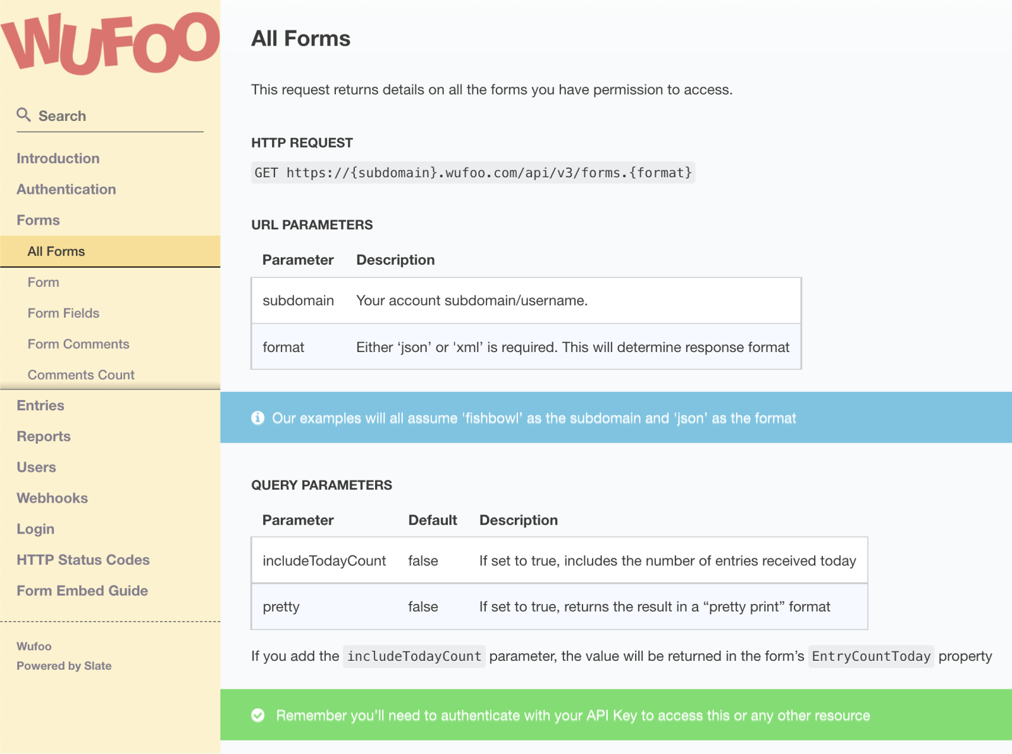This screenshot has height=754, width=1012.
Task: Open the Form Comments page
Action: [78, 344]
